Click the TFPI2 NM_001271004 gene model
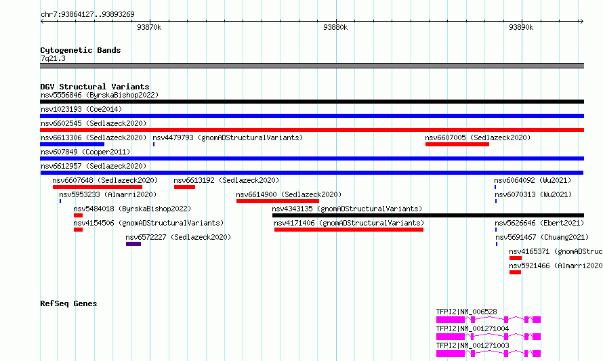This screenshot has height=361, width=603. (x=488, y=337)
